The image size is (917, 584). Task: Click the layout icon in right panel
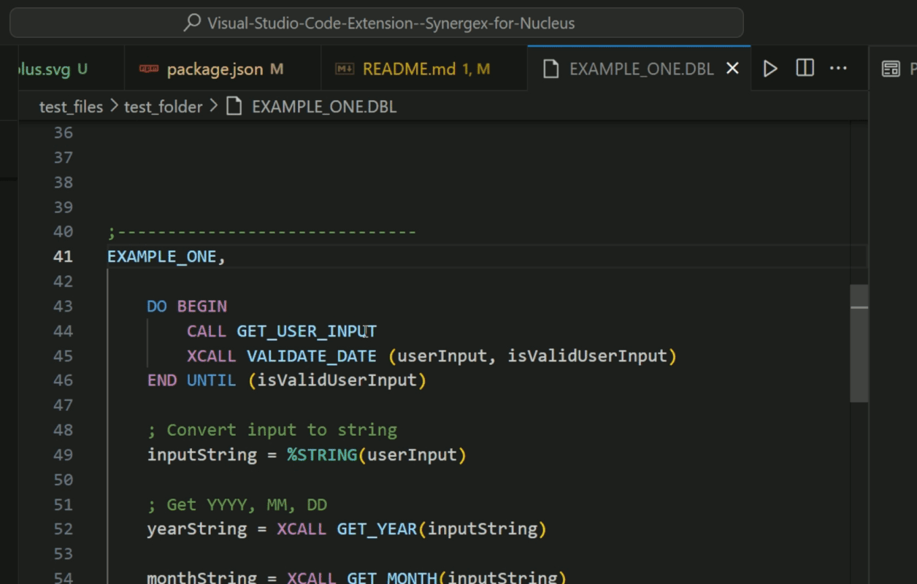click(891, 69)
